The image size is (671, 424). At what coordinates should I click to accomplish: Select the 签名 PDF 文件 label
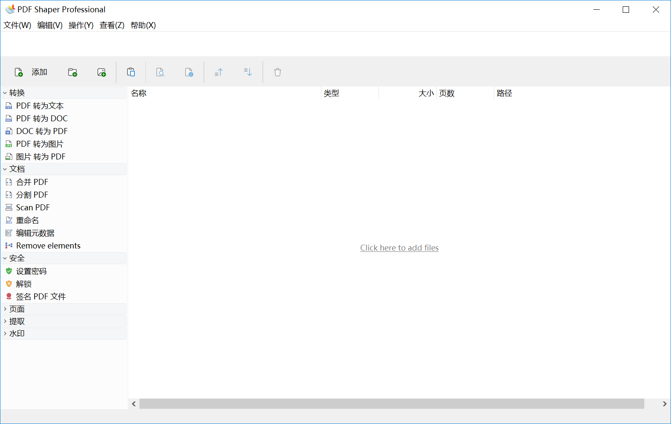coord(41,296)
